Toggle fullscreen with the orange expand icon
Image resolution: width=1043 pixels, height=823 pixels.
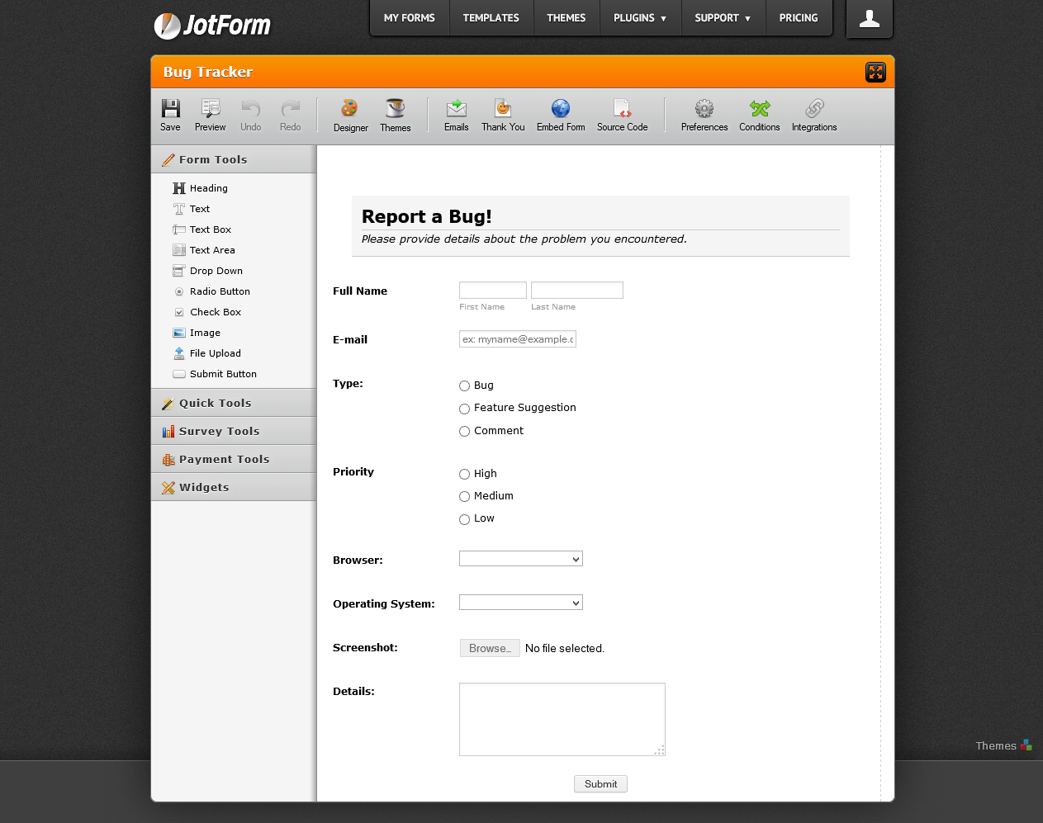tap(875, 73)
